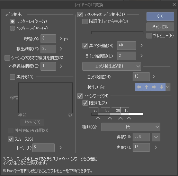The image size is (178, 176).
Task: Expand the レベル(L) slider arrow
Action: pos(61,148)
